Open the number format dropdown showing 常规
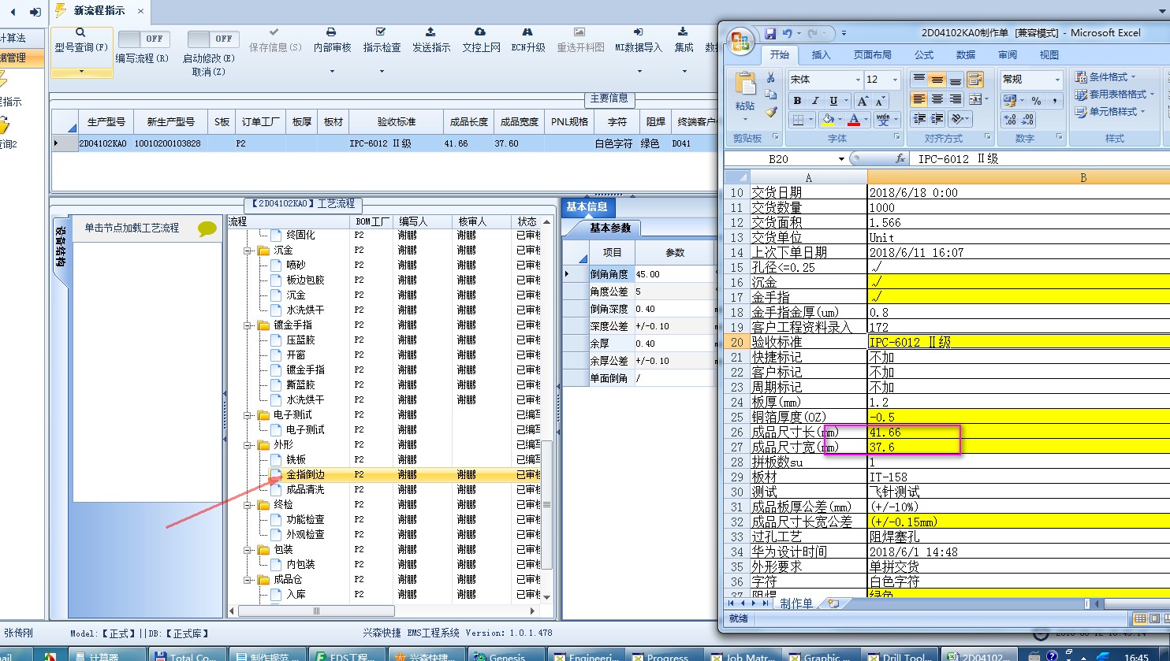The width and height of the screenshot is (1170, 661). (1057, 80)
